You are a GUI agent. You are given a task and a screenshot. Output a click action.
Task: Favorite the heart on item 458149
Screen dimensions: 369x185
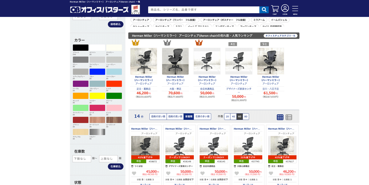pyautogui.click(x=168, y=173)
